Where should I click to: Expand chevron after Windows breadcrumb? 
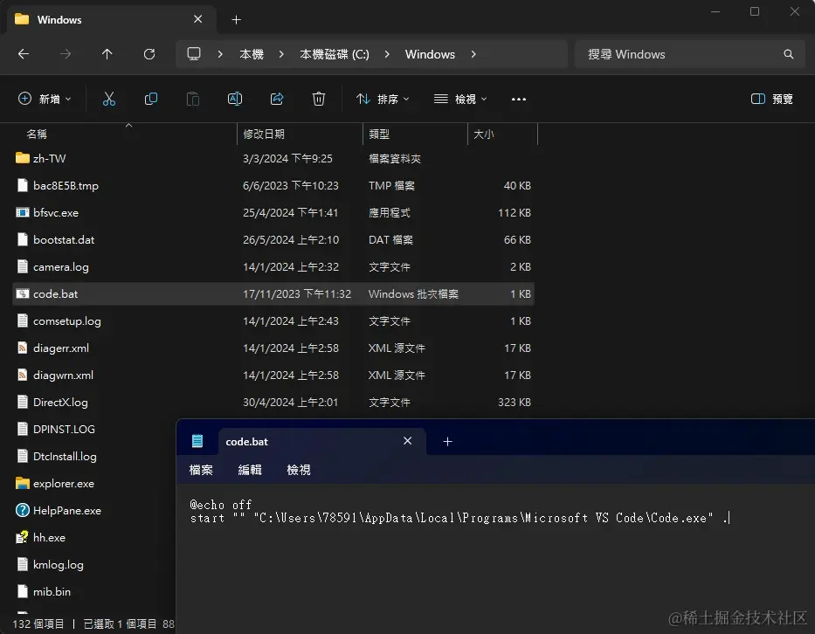tap(473, 54)
